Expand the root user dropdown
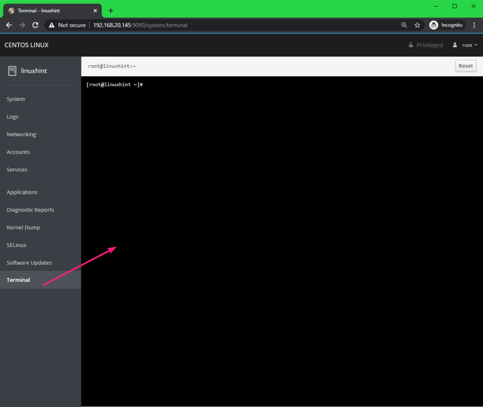The width and height of the screenshot is (483, 407). 465,45
